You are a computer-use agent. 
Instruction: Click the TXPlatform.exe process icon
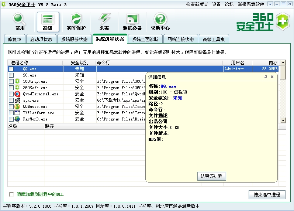[x=17, y=113]
